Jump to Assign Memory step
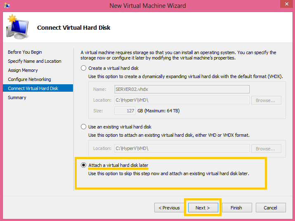The width and height of the screenshot is (295, 221). click(x=23, y=70)
